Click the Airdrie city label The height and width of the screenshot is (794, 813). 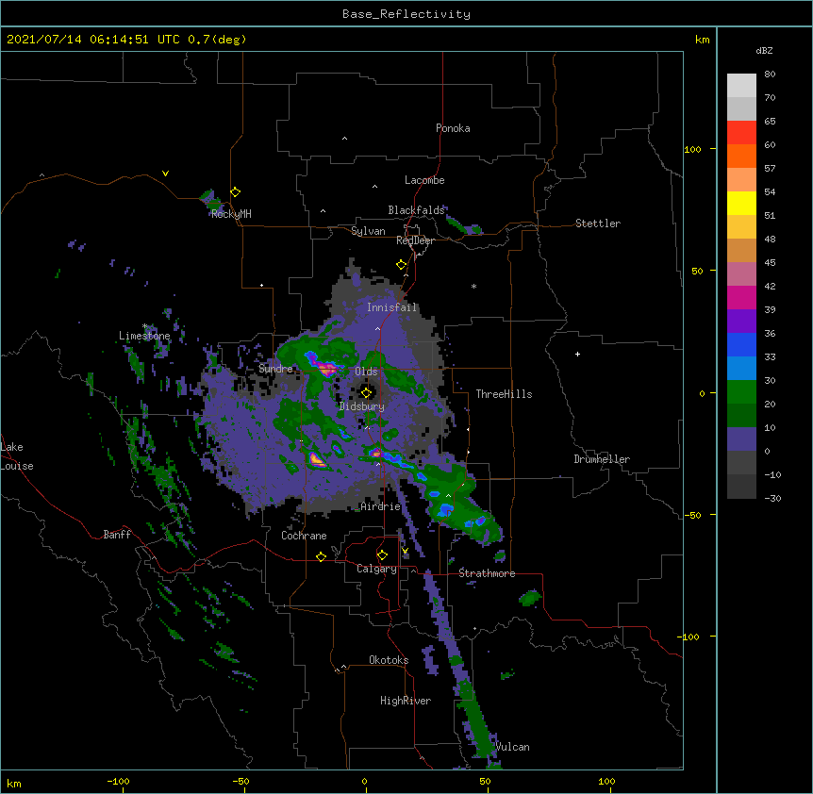click(x=381, y=506)
